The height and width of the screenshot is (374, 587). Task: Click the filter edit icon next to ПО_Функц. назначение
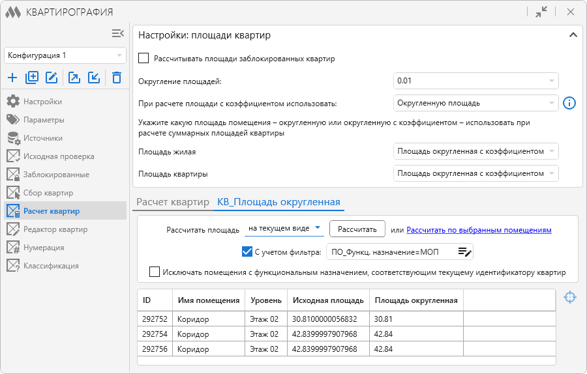pos(464,252)
